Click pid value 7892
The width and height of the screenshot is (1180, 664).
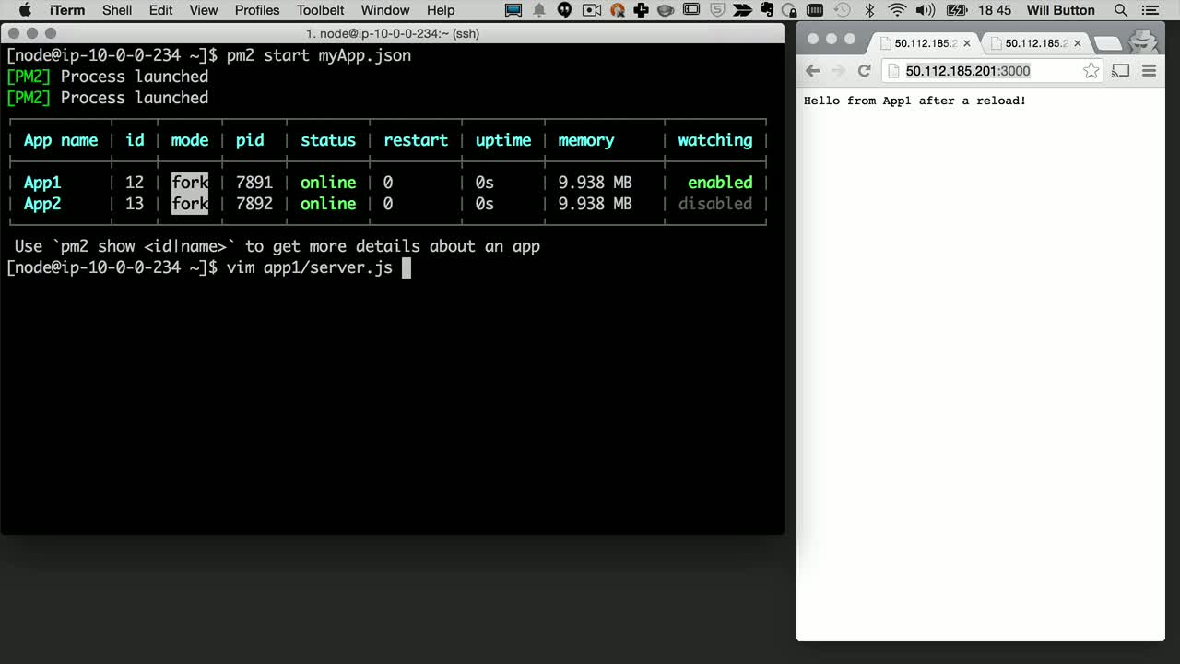[254, 204]
